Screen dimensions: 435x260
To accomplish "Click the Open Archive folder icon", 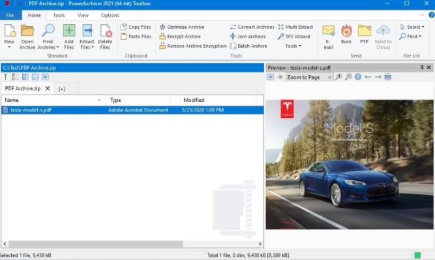I will click(x=27, y=30).
